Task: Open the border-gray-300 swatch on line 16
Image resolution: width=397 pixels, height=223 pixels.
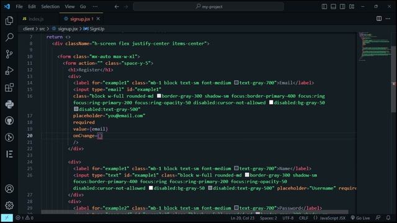Action: 159,96
